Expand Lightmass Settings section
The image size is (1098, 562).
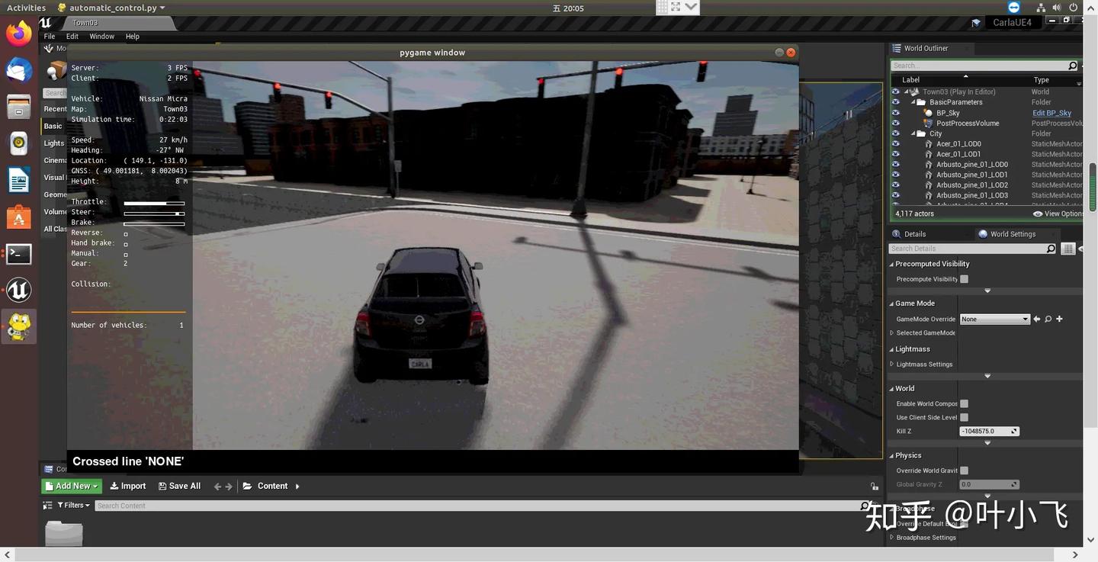tap(892, 364)
